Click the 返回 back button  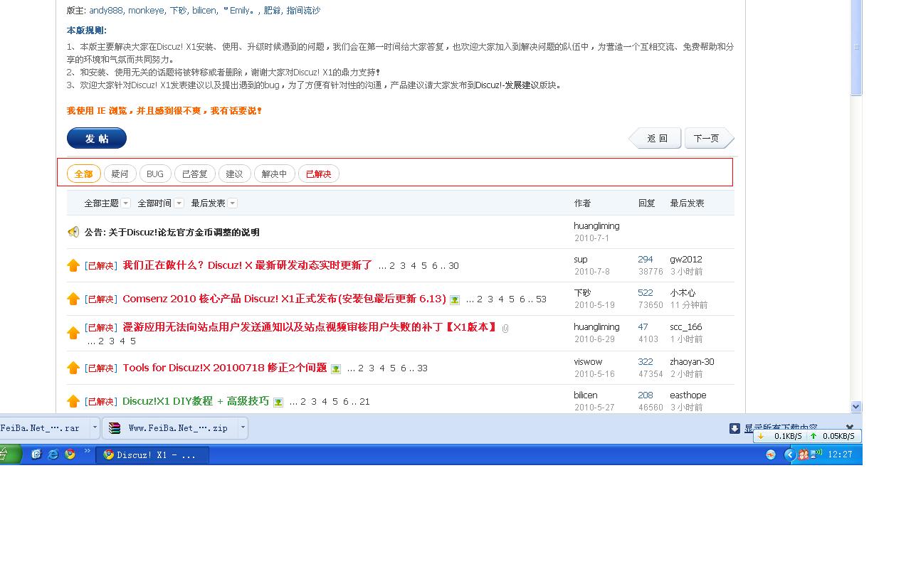point(655,138)
